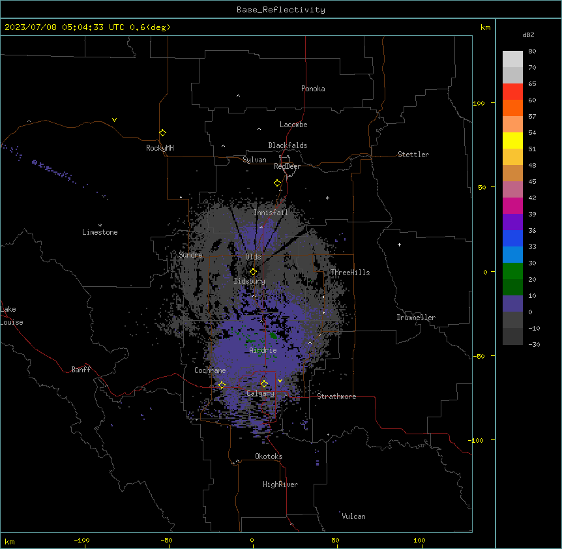Click the magenta 42 dBZ legend color

coord(512,205)
